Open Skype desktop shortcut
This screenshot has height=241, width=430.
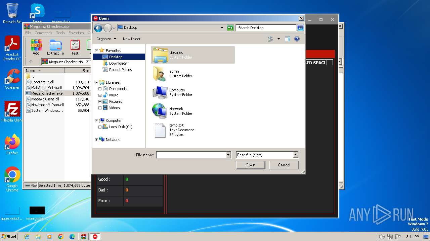tap(37, 13)
